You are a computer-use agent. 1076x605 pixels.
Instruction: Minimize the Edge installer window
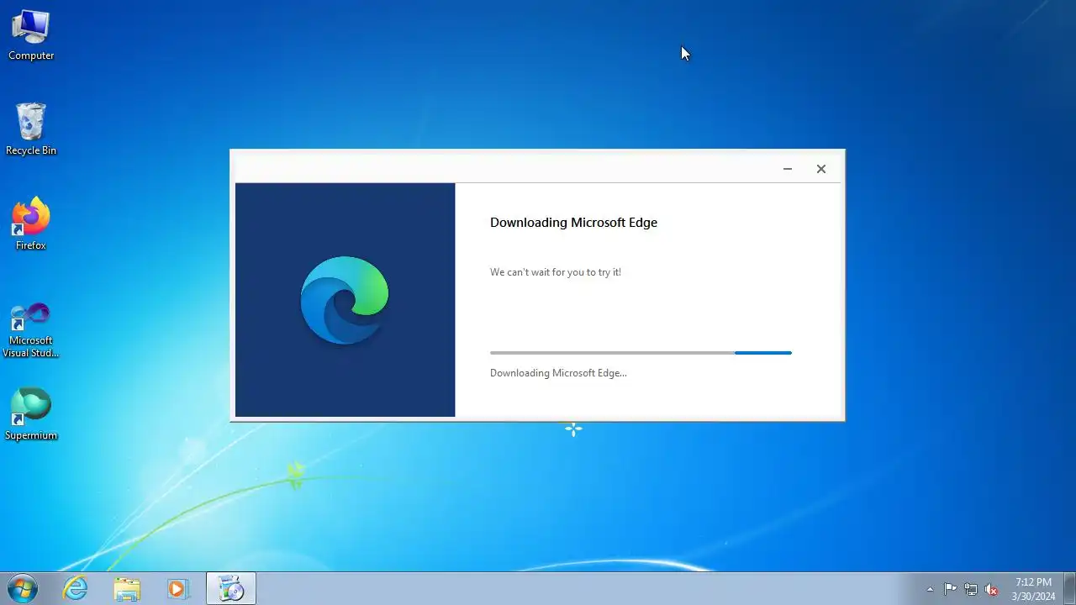[x=788, y=169]
